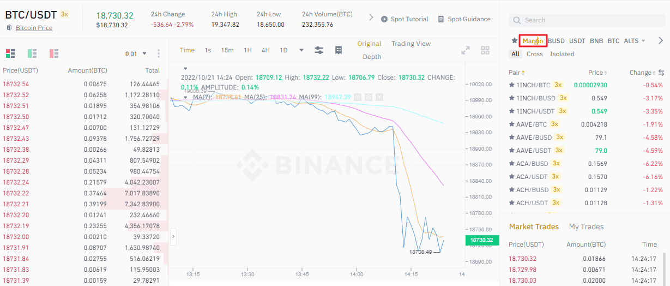Show buy orders only in order book
670x286 pixels.
[x=32, y=53]
